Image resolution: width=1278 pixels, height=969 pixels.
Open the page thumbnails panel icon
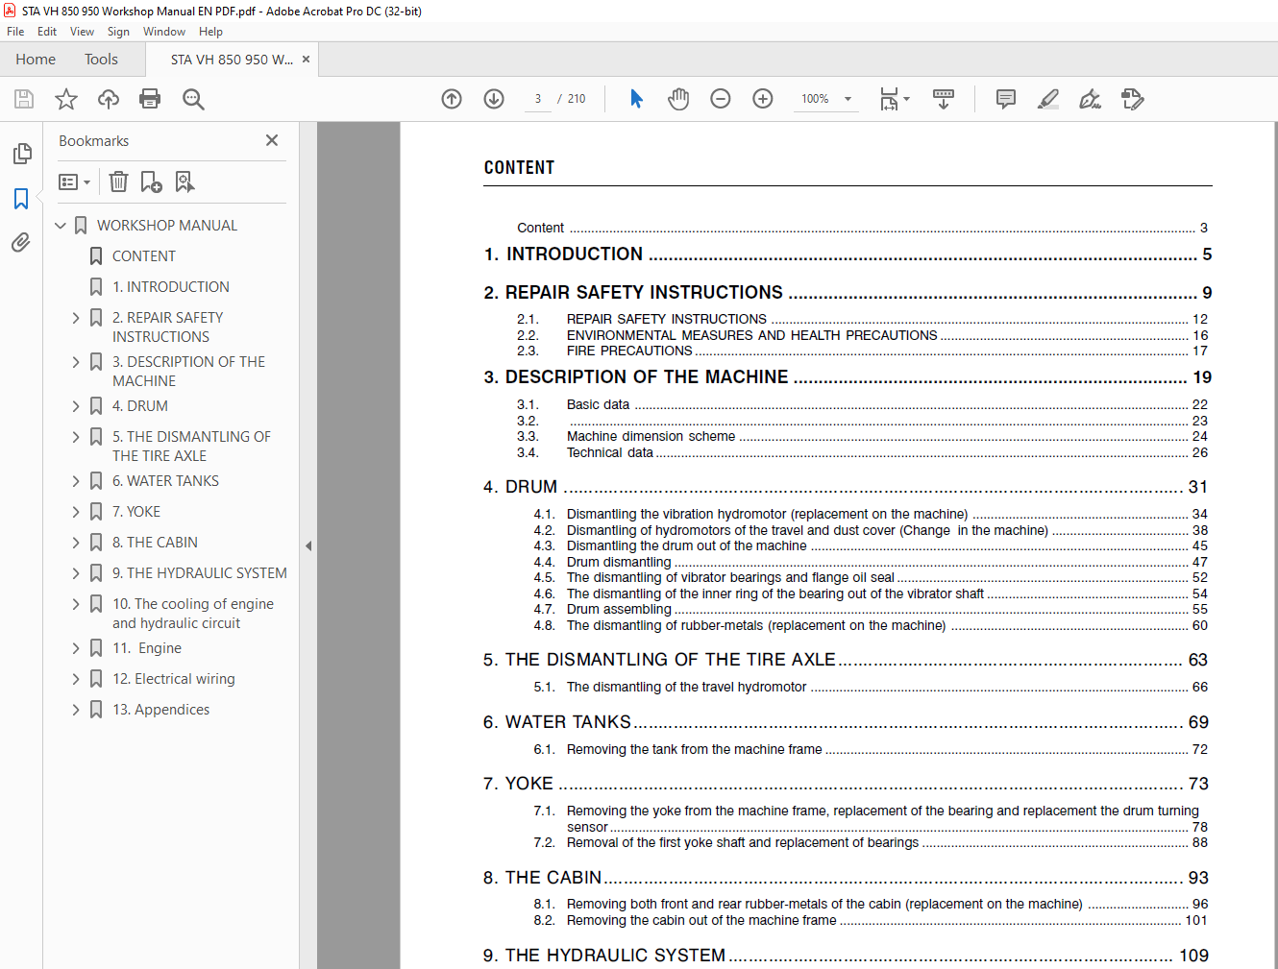(x=21, y=154)
